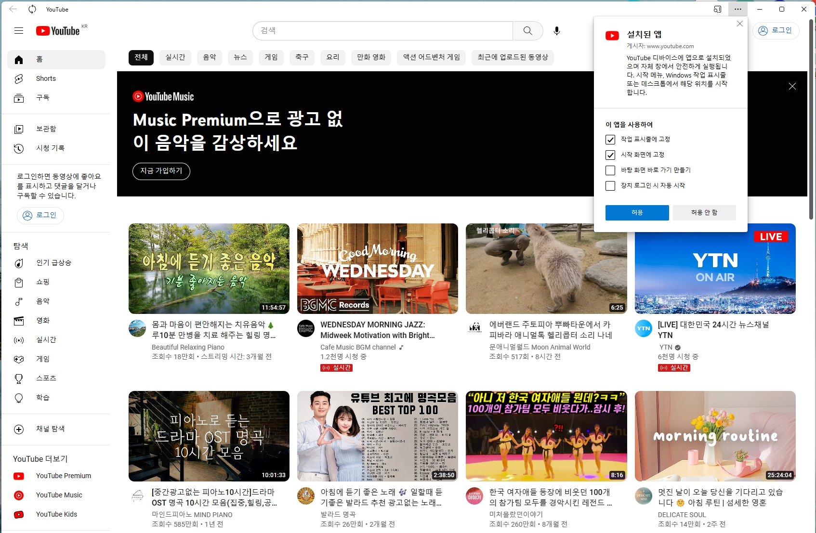The height and width of the screenshot is (533, 816).
Task: Close the installed app popup
Action: click(740, 24)
